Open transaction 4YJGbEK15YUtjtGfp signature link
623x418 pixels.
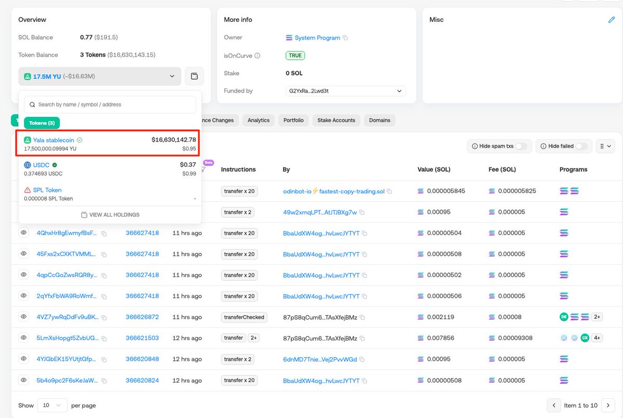coord(66,359)
